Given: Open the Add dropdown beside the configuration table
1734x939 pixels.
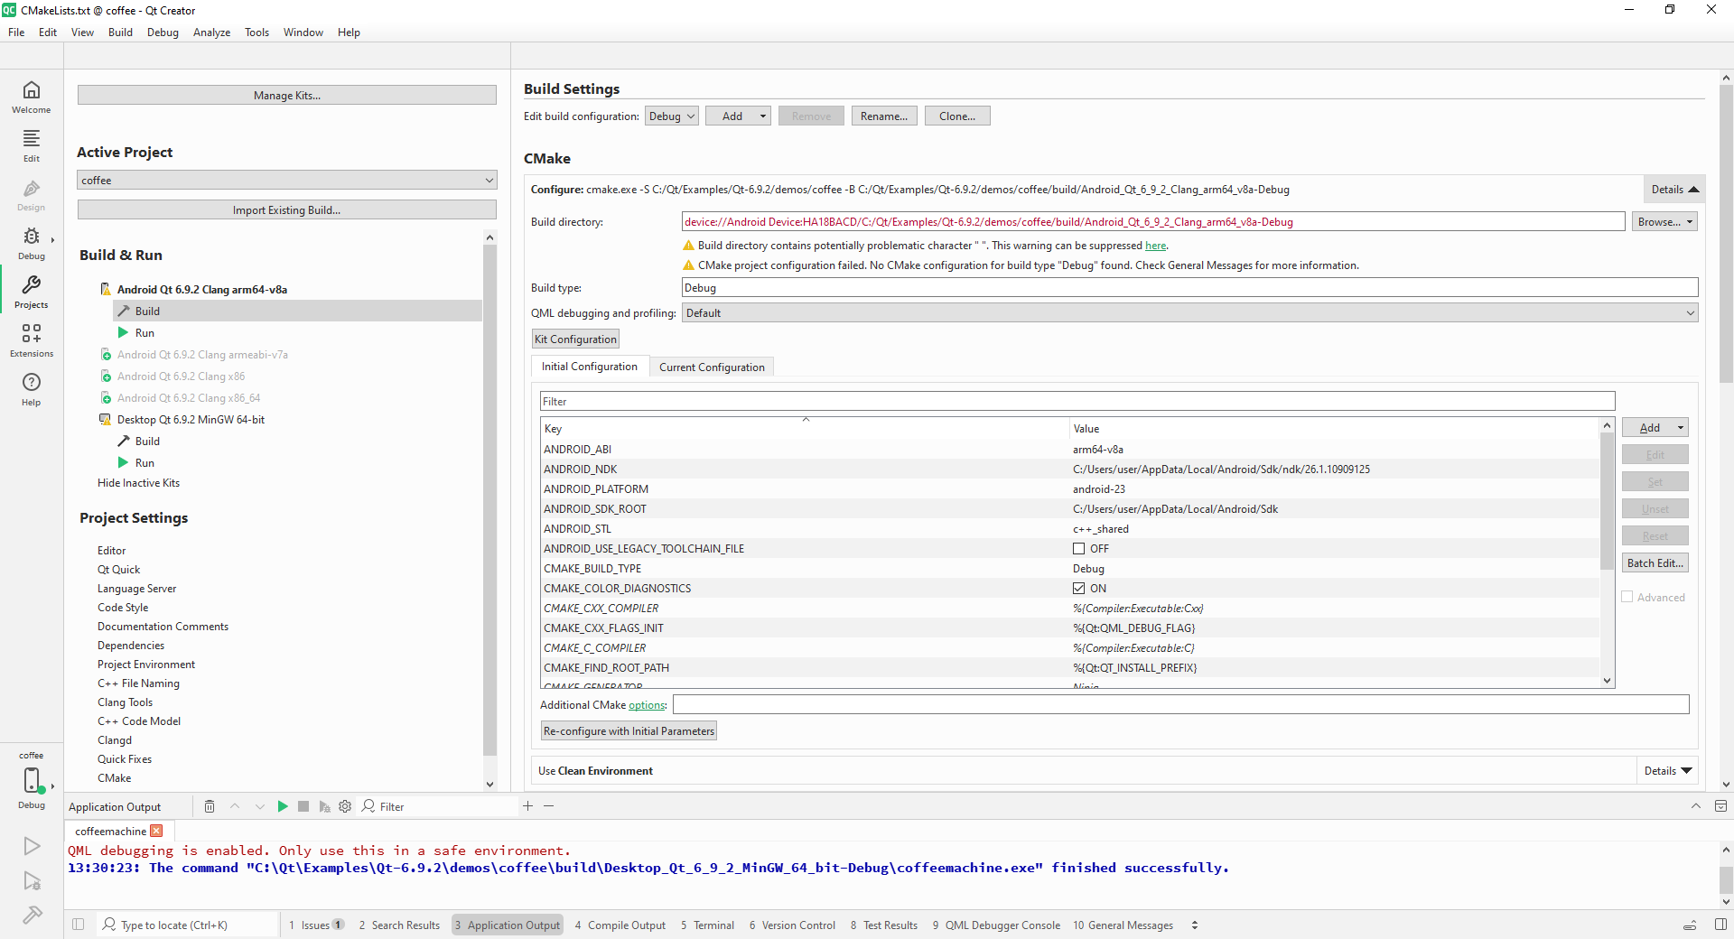Looking at the screenshot, I should (x=1655, y=428).
